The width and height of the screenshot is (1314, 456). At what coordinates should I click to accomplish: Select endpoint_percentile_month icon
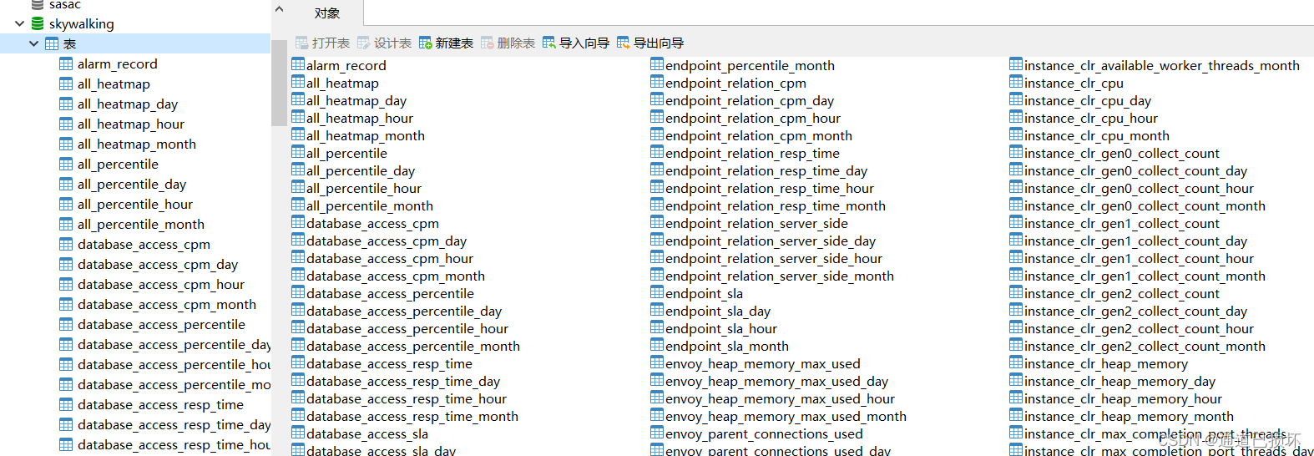click(657, 63)
